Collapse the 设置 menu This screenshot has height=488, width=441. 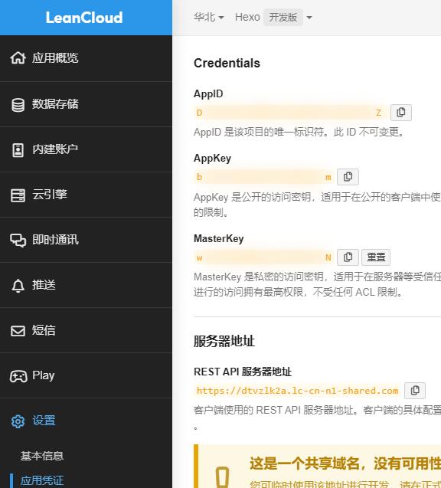point(86,421)
